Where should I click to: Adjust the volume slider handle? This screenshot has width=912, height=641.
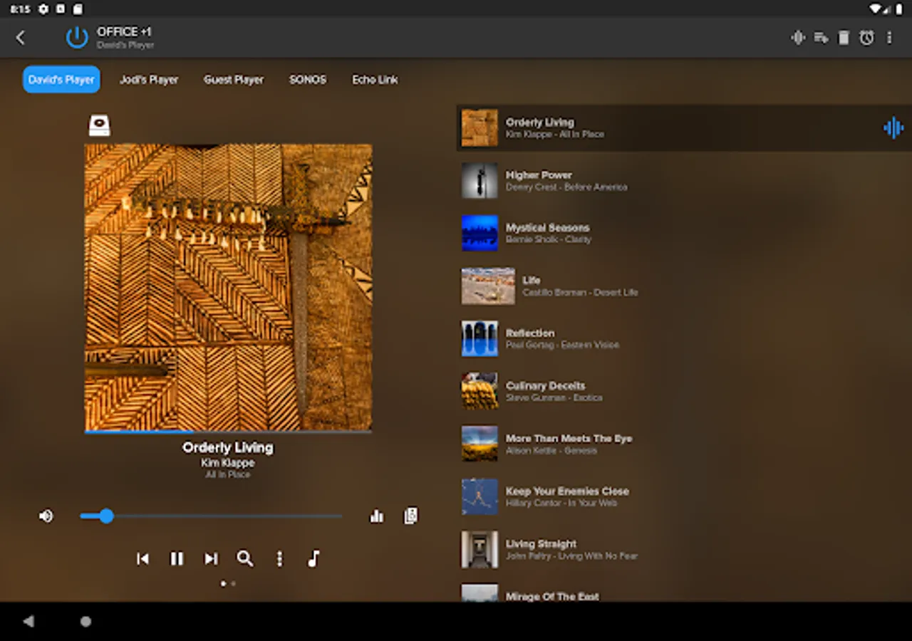click(106, 516)
